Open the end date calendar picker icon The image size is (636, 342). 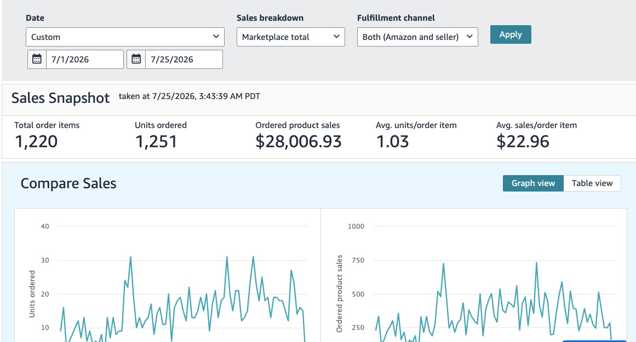click(x=136, y=59)
